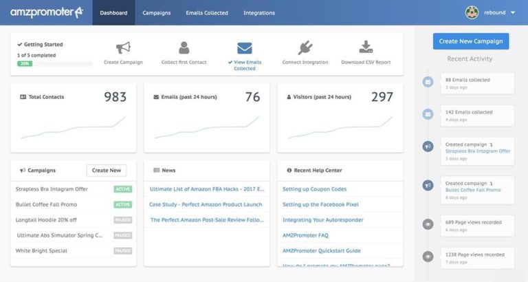
Task: Click the Collect first Contact person icon
Action: pos(184,48)
